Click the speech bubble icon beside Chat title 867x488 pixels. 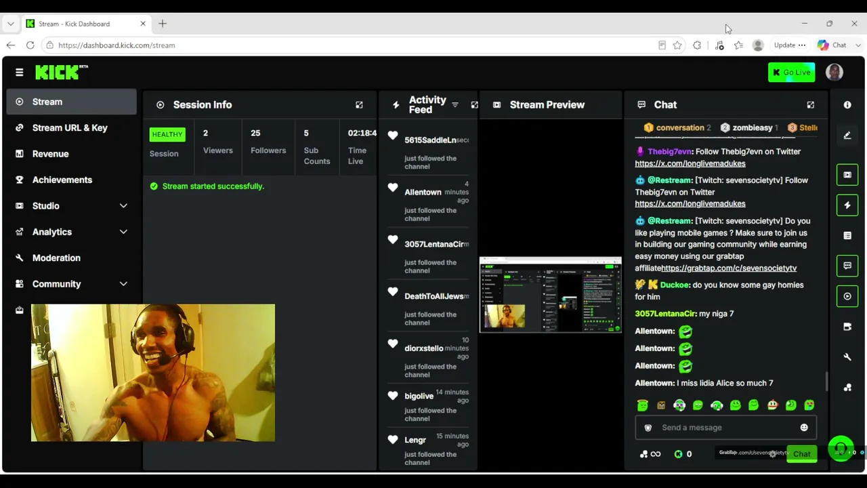click(641, 105)
